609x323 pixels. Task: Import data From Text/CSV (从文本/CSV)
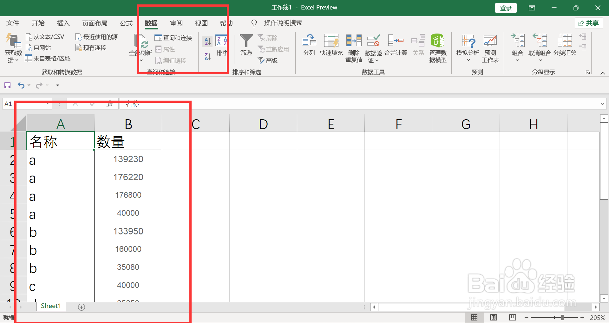point(45,37)
